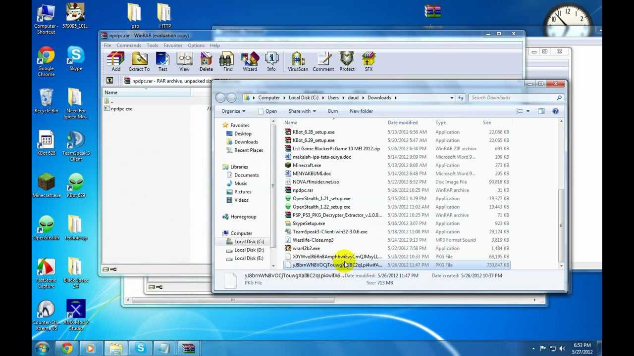
Task: Run VirusScan from WinRAR toolbar
Action: (298, 62)
